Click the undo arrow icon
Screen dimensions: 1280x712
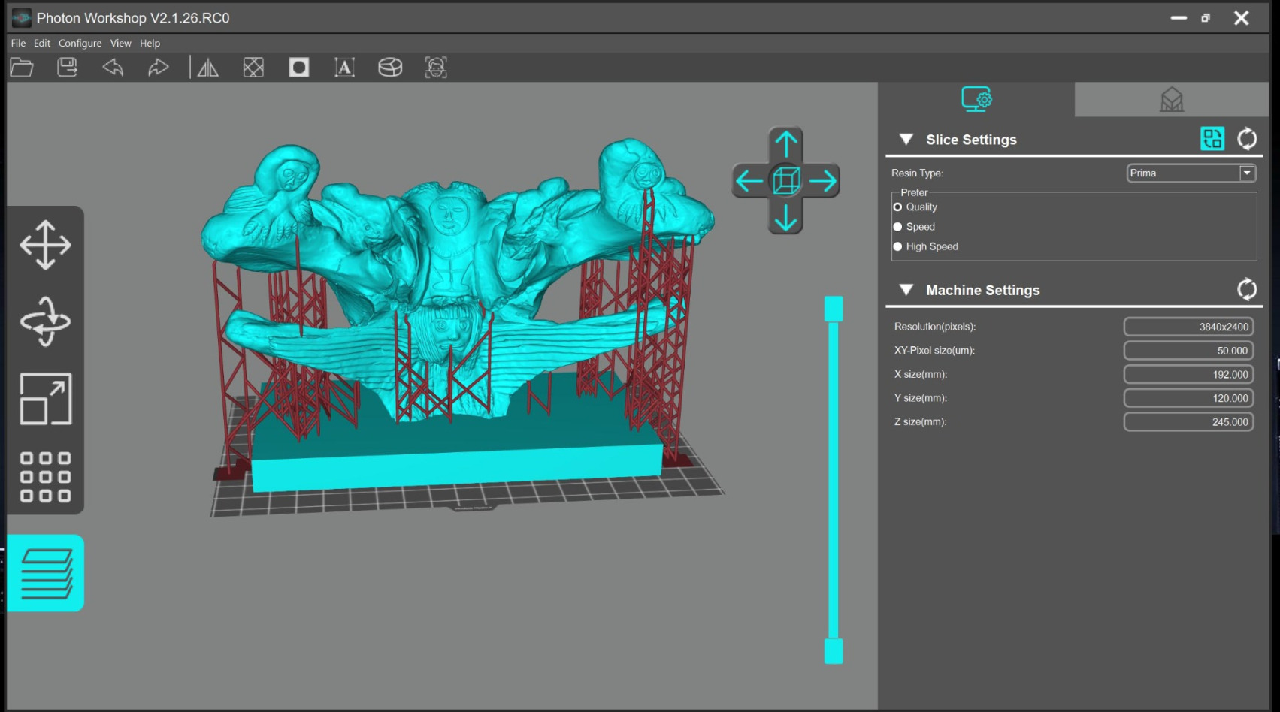[113, 68]
